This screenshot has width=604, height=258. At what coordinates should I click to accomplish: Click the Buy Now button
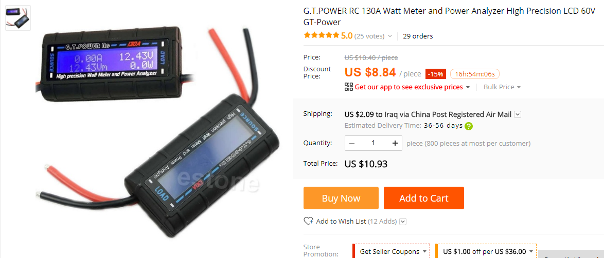[x=341, y=198]
